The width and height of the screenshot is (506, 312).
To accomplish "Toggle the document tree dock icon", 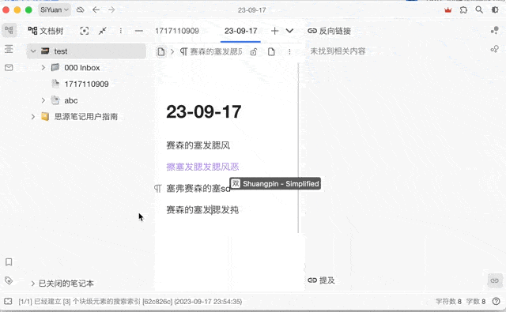I will [x=9, y=31].
